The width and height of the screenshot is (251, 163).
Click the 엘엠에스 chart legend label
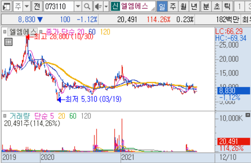pos(23,32)
